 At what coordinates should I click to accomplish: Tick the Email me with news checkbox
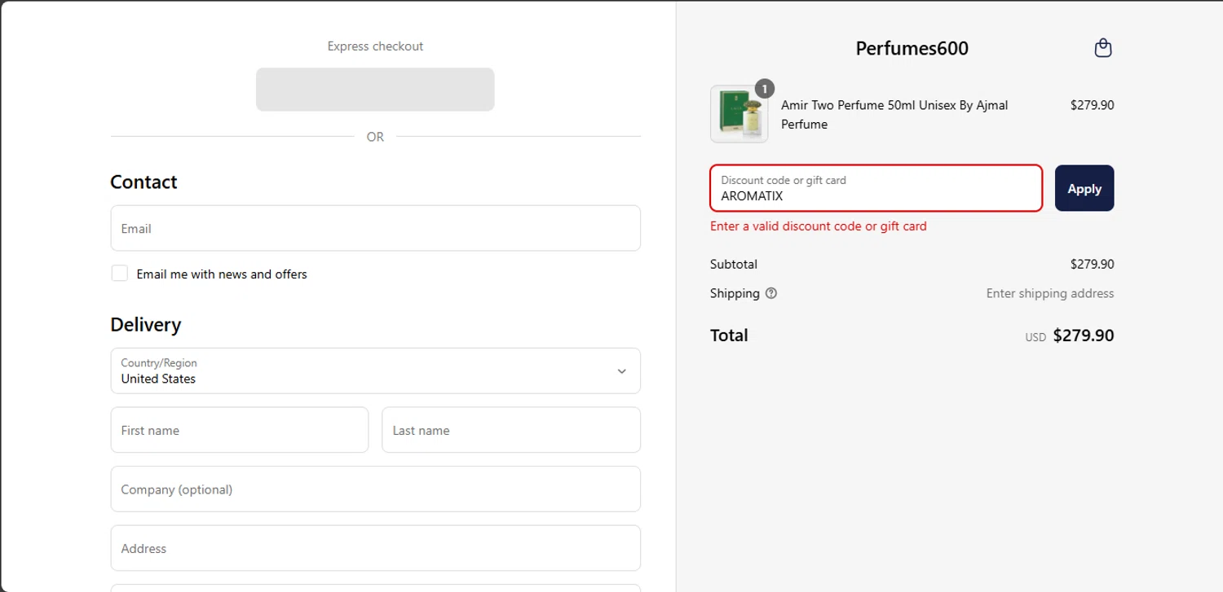[x=120, y=274]
